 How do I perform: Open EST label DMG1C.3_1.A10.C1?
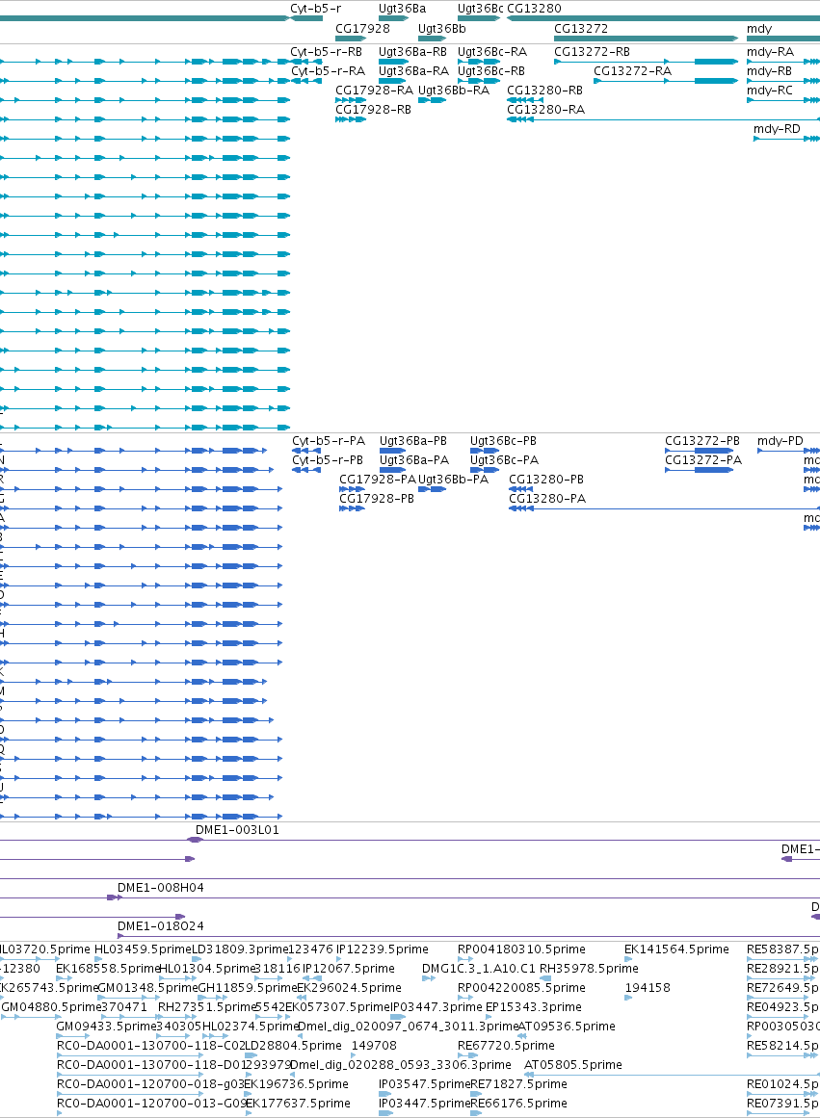(x=478, y=969)
